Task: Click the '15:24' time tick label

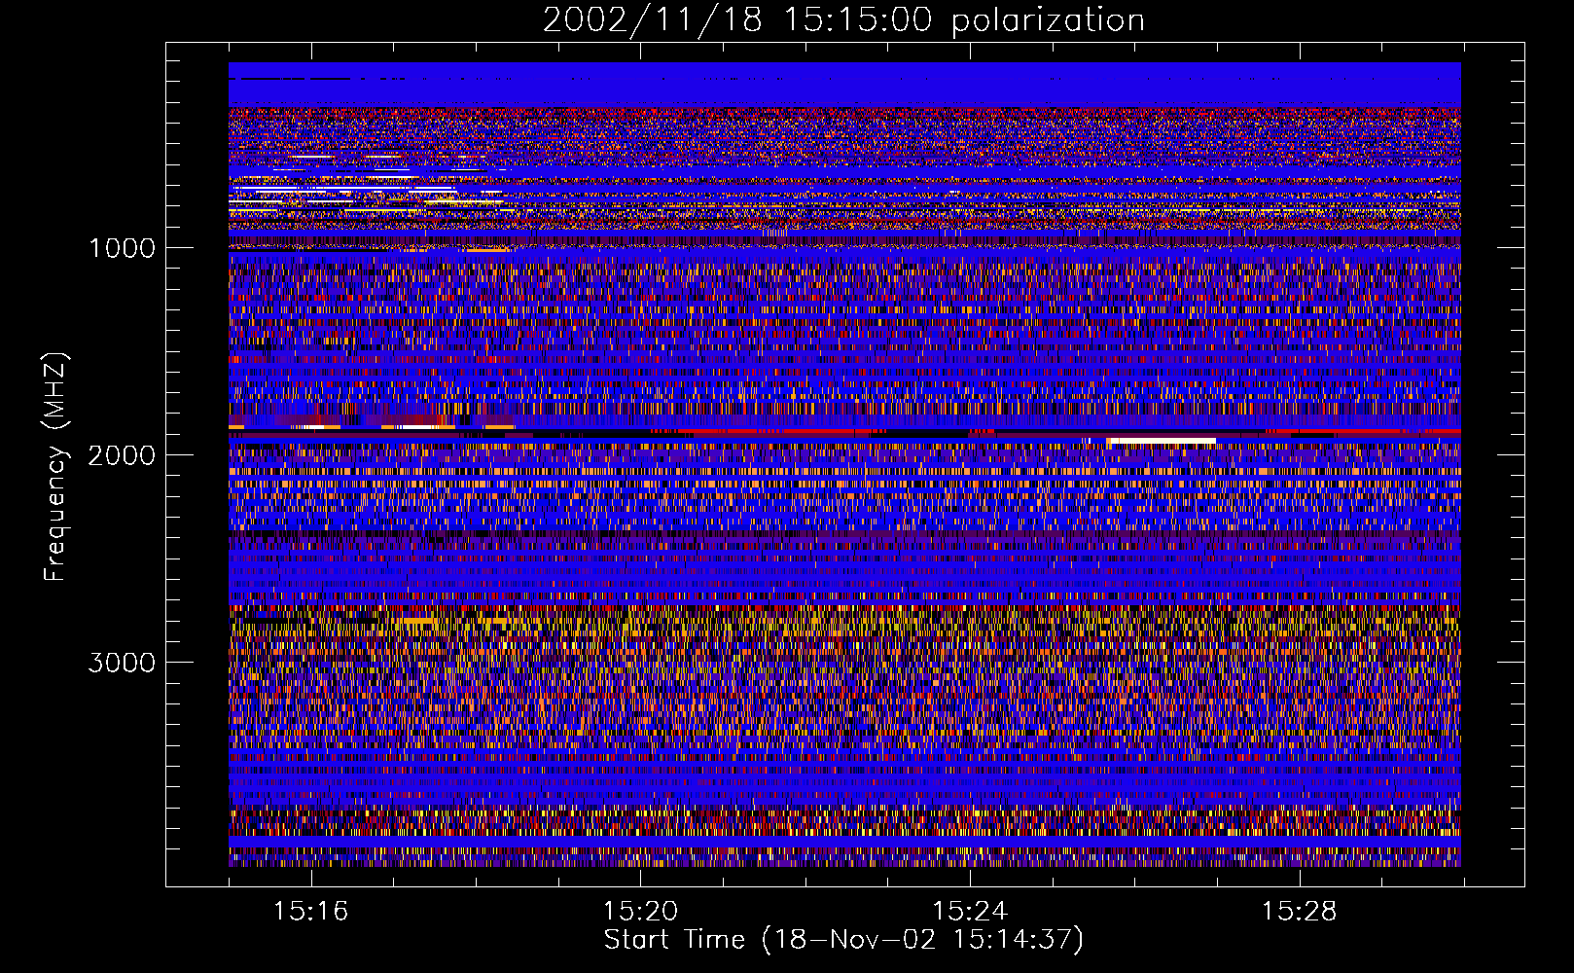Action: tap(969, 912)
